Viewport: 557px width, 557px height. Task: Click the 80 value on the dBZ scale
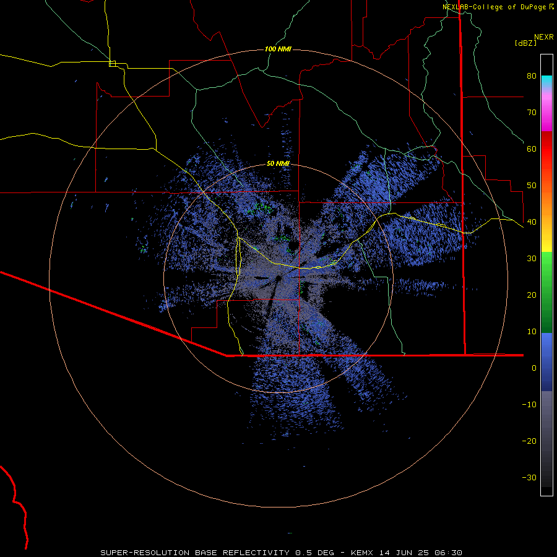(532, 76)
